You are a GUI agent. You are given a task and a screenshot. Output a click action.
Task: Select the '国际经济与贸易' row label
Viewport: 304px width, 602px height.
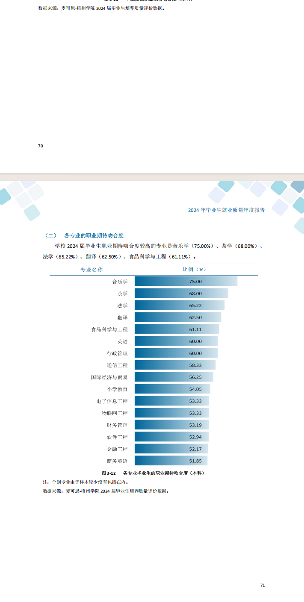109,377
